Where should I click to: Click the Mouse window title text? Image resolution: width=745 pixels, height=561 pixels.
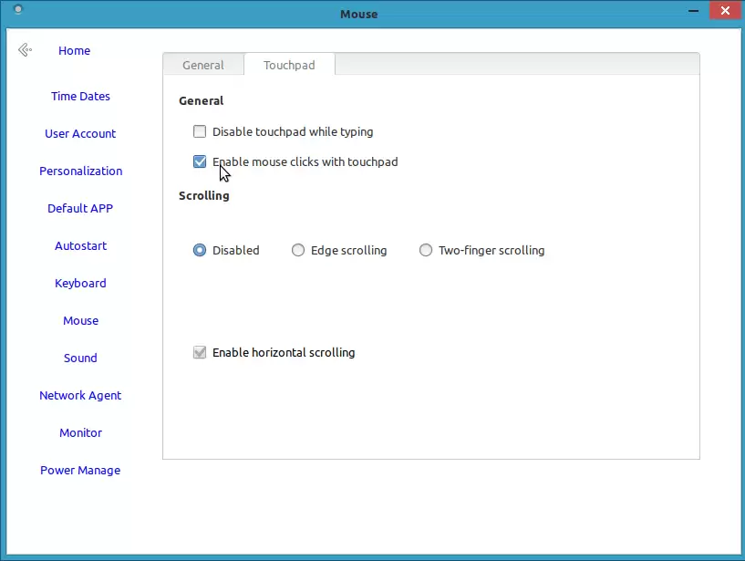click(x=358, y=15)
